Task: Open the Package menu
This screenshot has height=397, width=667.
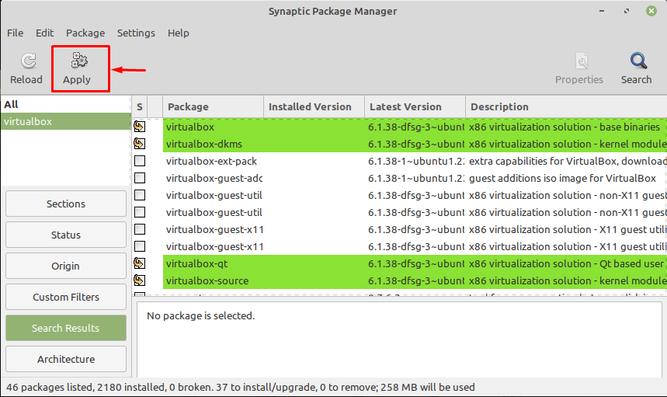Action: pyautogui.click(x=85, y=33)
